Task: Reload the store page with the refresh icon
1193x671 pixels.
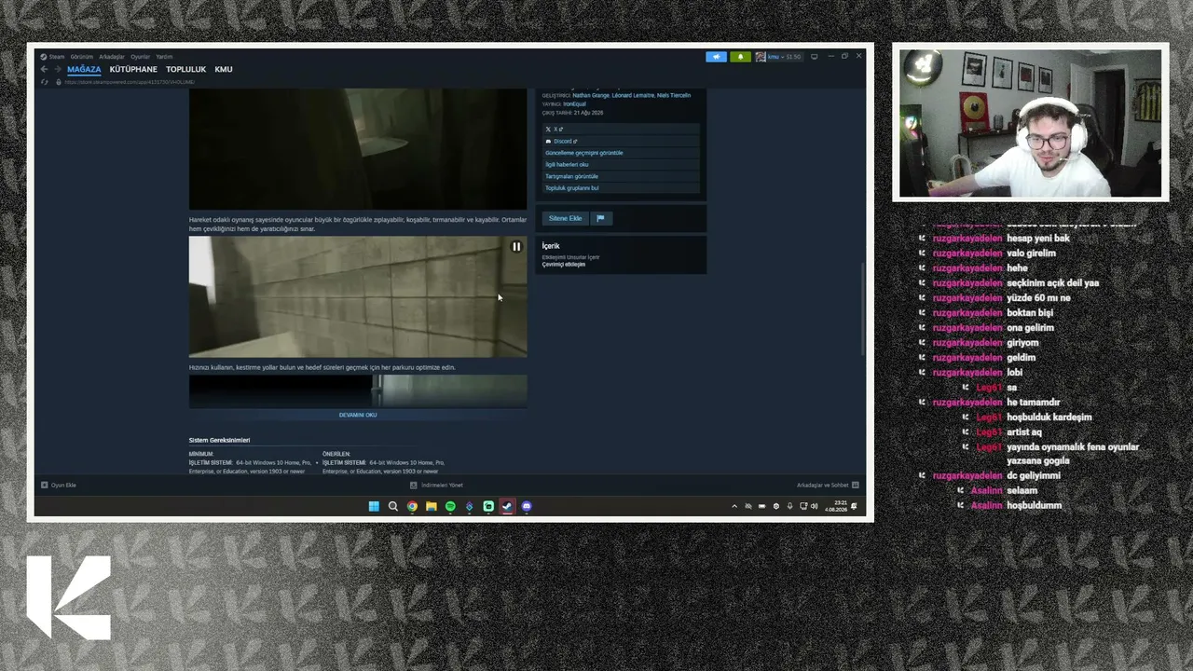Action: coord(44,82)
